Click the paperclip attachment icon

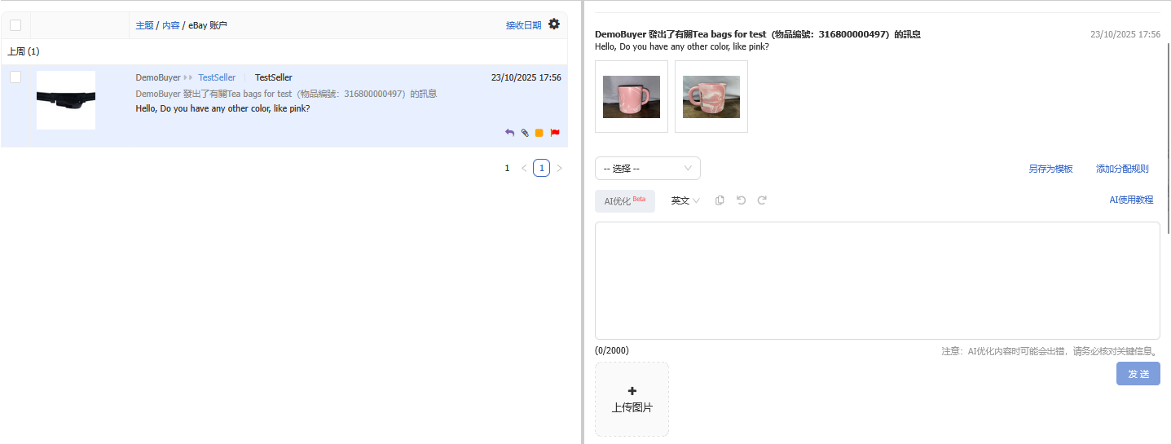pyautogui.click(x=525, y=133)
